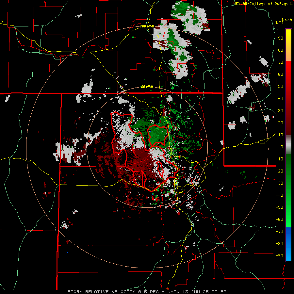Click the 50 value on velocity scale
Screen dimensions: 294x294
281,87
